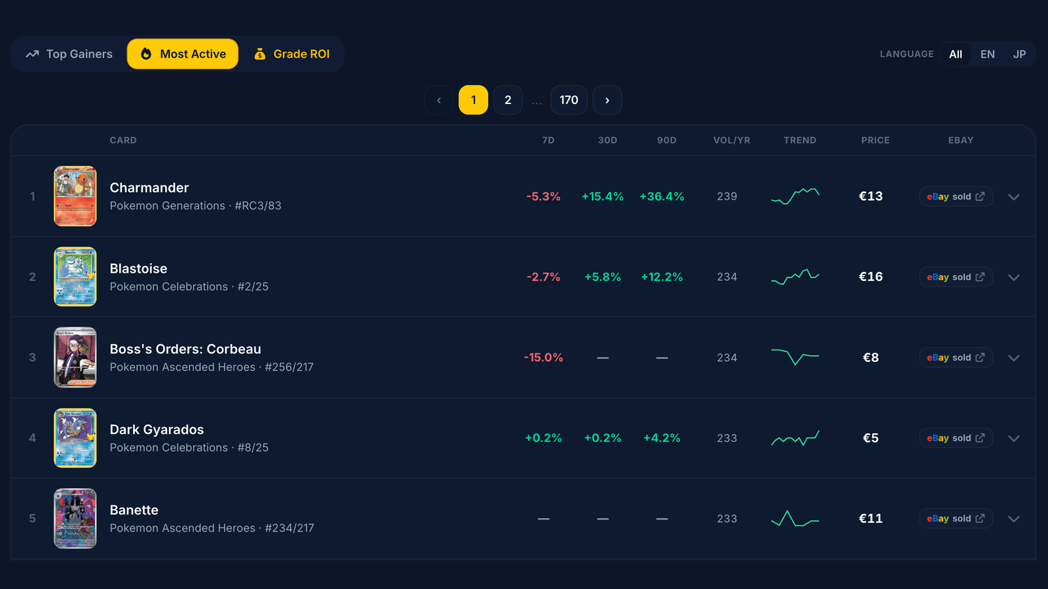Image resolution: width=1048 pixels, height=589 pixels.
Task: Sort by the VOL/YR column header
Action: 732,140
